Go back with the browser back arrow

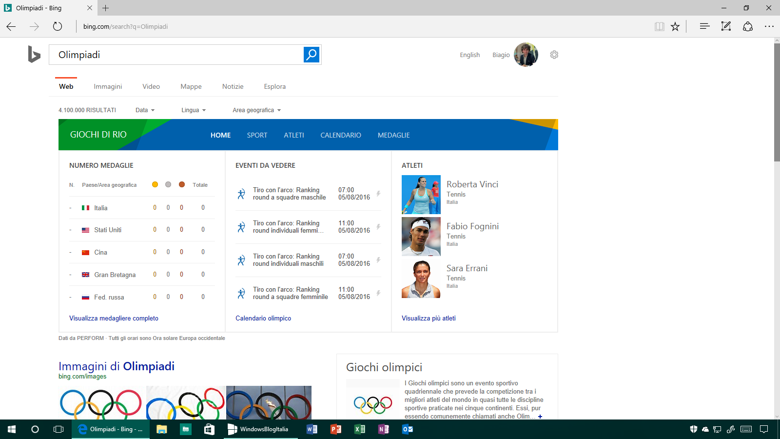(11, 26)
